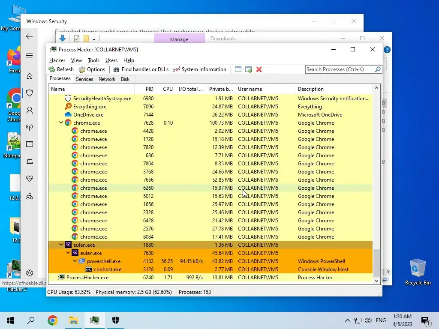Sort by the PID column header
Screen dimensions: 439x329
click(x=145, y=89)
